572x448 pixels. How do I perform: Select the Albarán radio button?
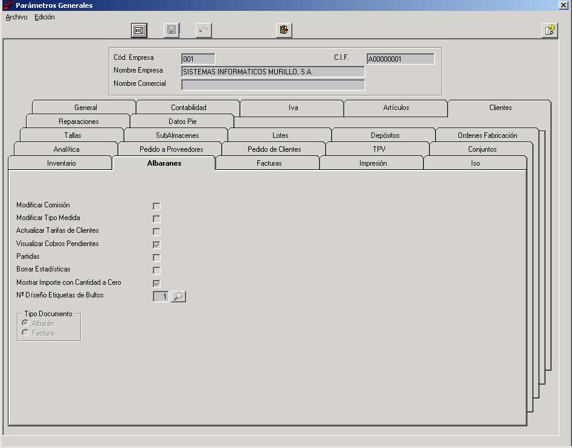(25, 323)
